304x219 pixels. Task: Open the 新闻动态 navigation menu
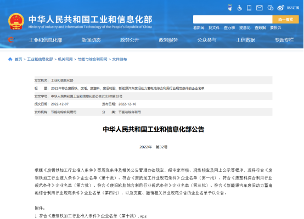91,40
